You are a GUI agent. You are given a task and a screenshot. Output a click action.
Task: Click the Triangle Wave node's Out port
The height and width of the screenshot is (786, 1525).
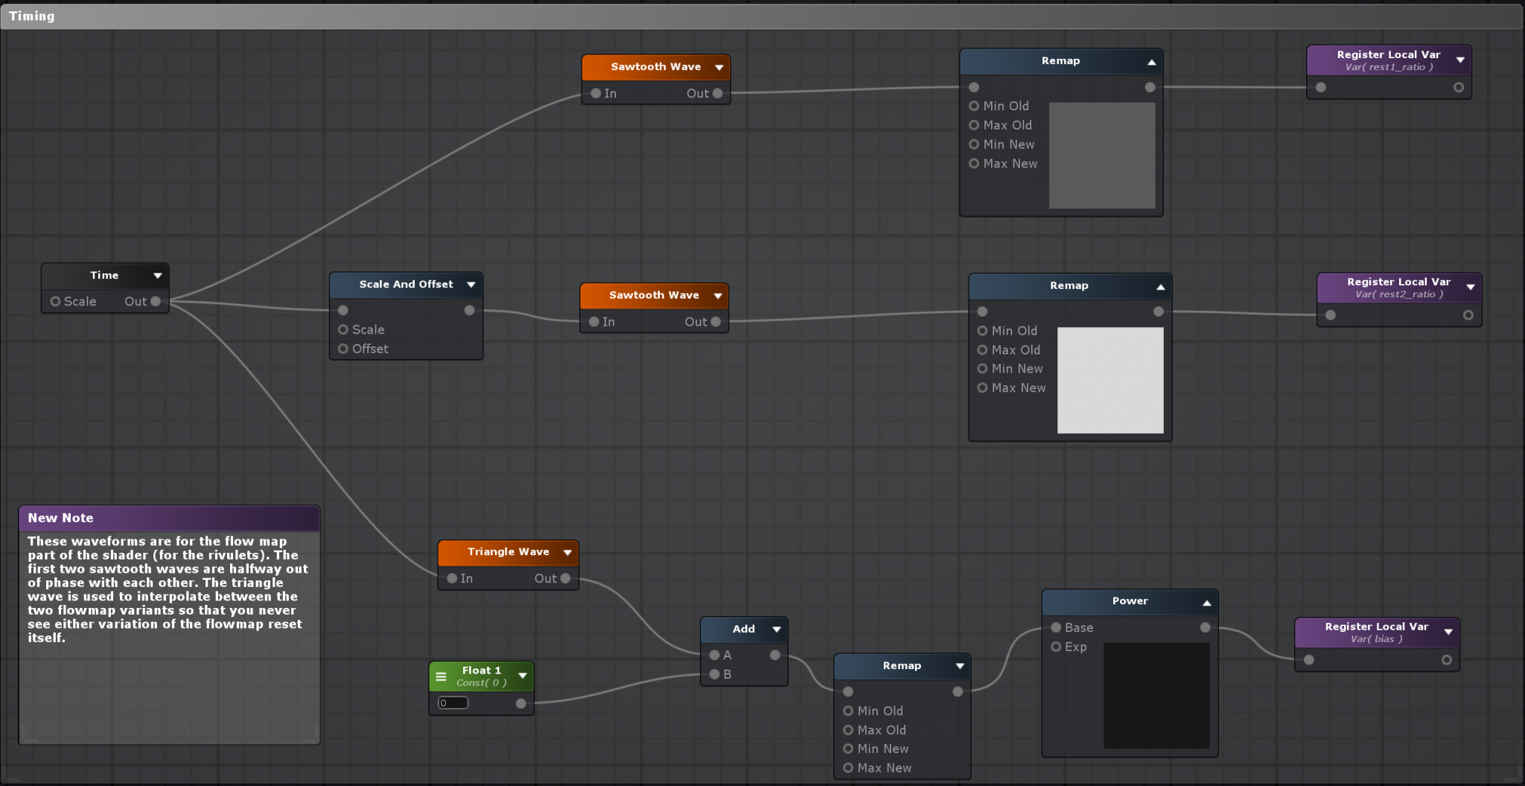coord(565,578)
